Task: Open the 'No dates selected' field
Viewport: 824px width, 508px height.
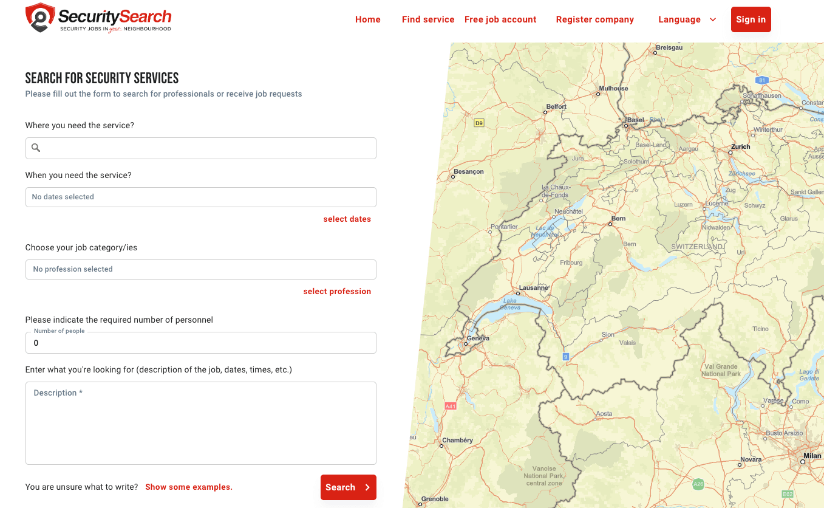Action: pyautogui.click(x=200, y=197)
